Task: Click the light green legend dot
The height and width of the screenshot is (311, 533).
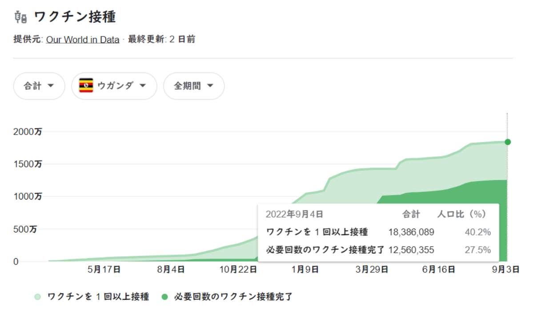Action: (38, 296)
